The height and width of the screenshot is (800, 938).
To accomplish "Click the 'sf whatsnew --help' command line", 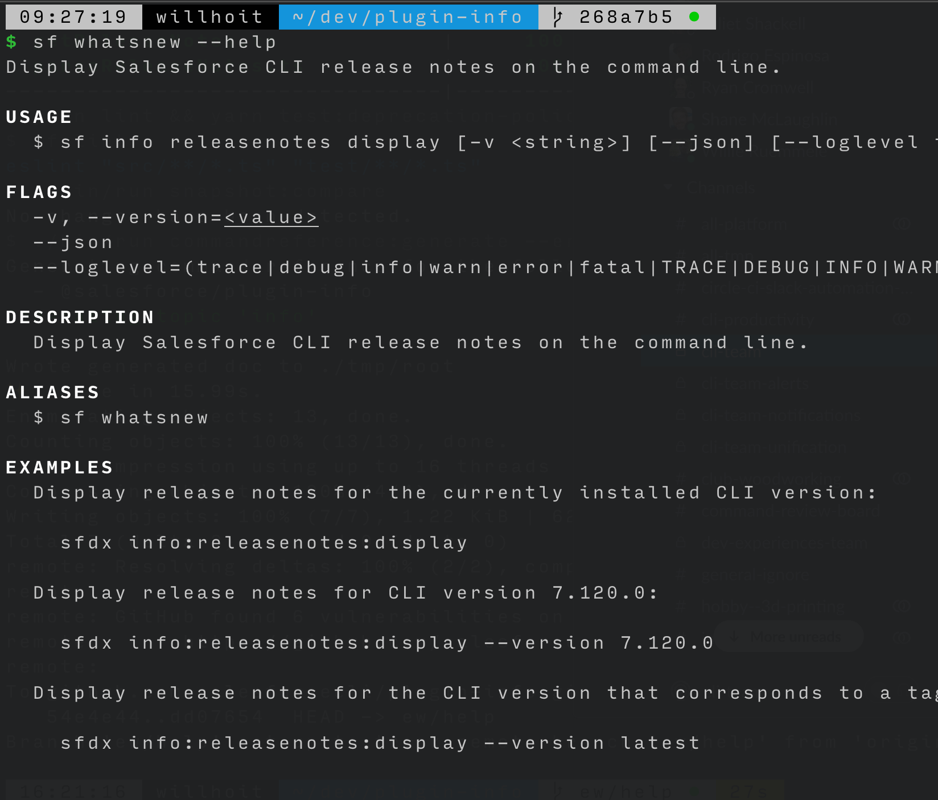I will pos(155,42).
